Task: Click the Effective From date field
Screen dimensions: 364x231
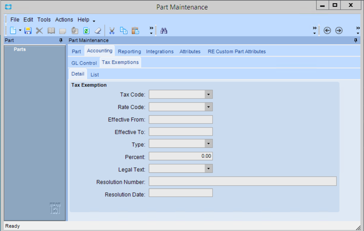Action: point(181,120)
